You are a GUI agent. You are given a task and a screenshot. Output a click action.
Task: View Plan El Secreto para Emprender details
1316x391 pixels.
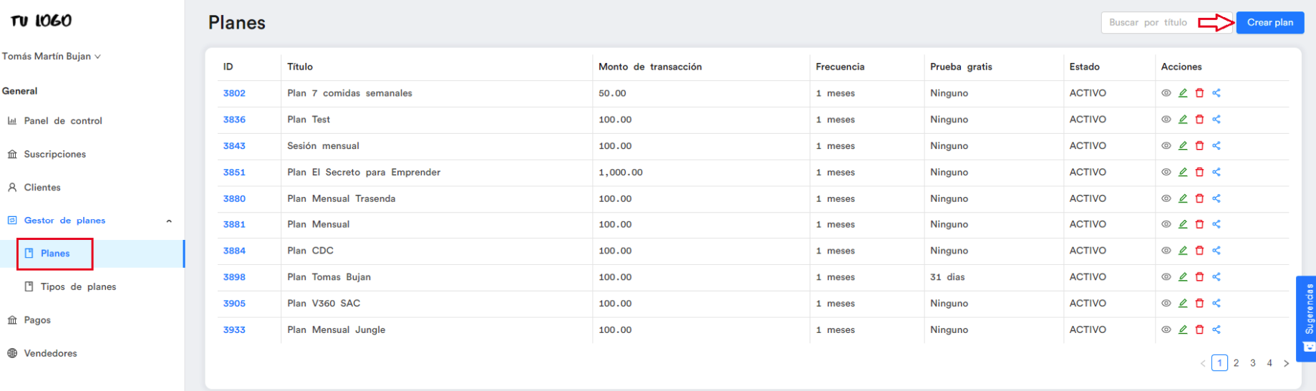[1166, 173]
